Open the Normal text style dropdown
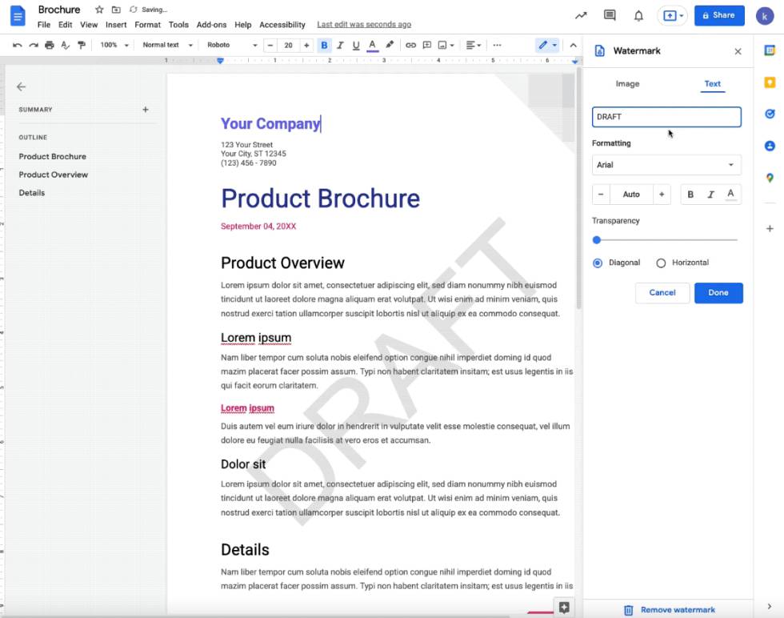784x618 pixels. pos(167,45)
